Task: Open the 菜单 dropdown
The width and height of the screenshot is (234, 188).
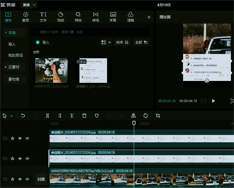Action: 29,5
